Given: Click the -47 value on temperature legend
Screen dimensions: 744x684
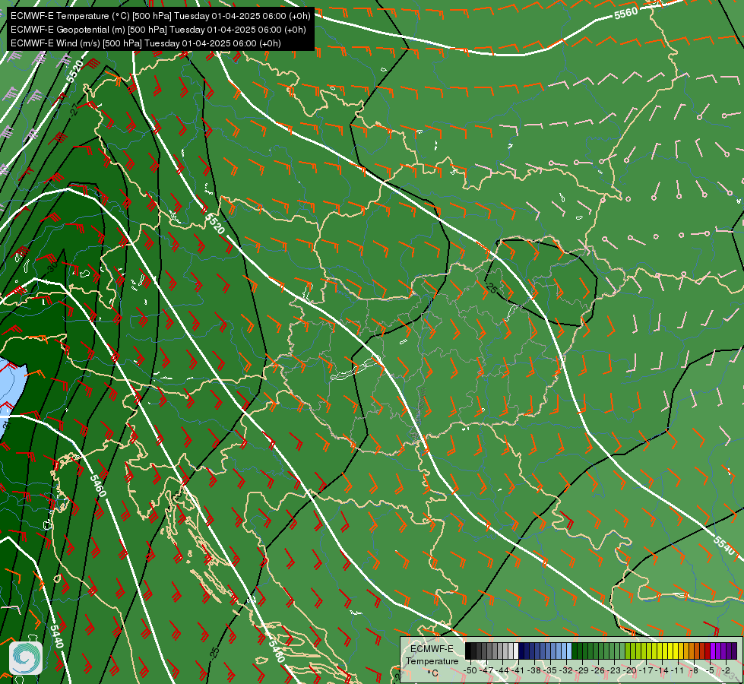Looking at the screenshot, I should click(x=486, y=671).
